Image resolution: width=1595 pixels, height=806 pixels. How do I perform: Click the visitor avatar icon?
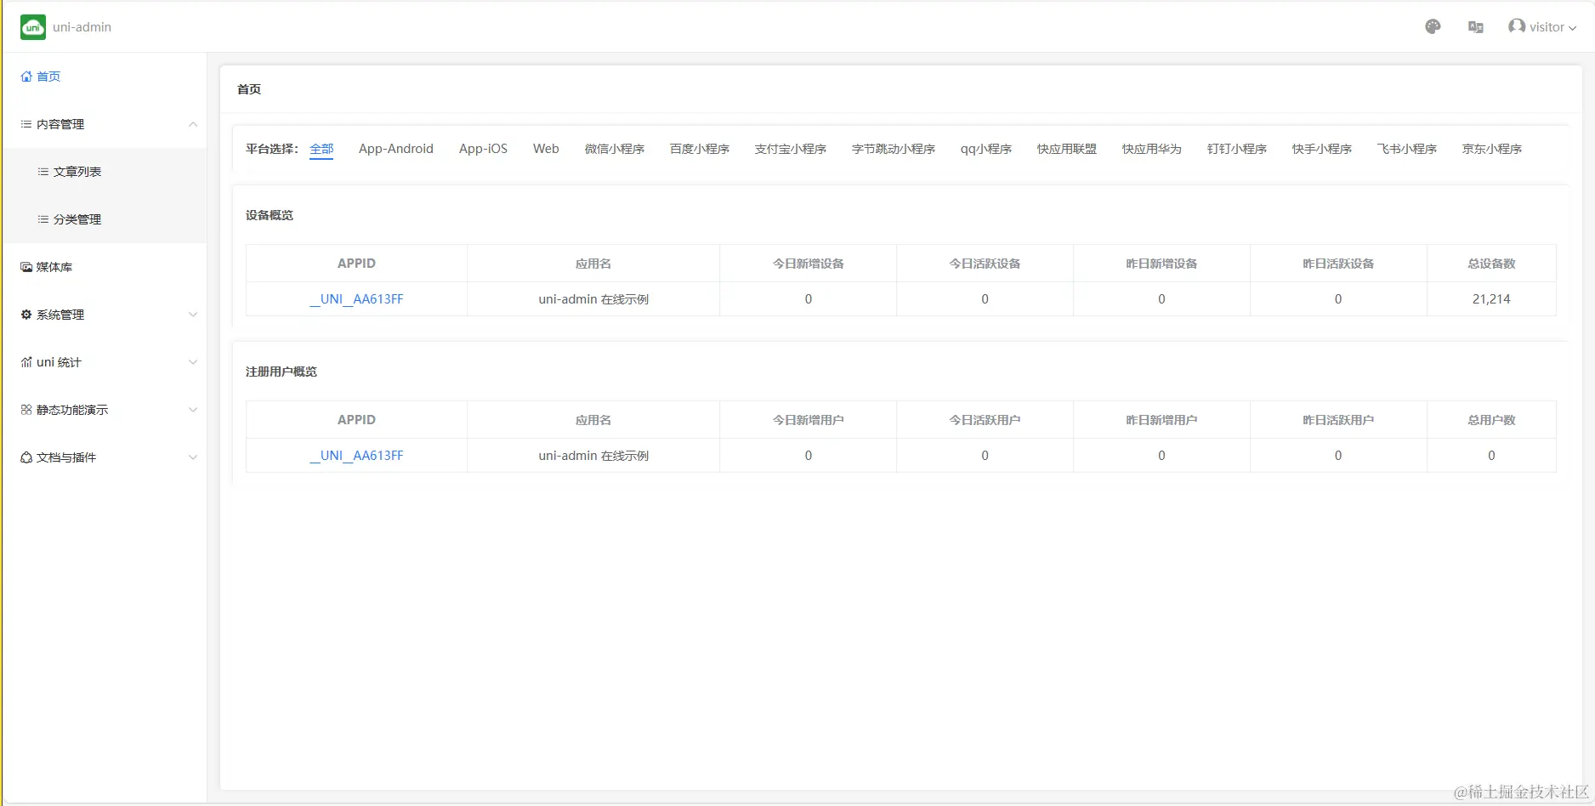pyautogui.click(x=1516, y=26)
